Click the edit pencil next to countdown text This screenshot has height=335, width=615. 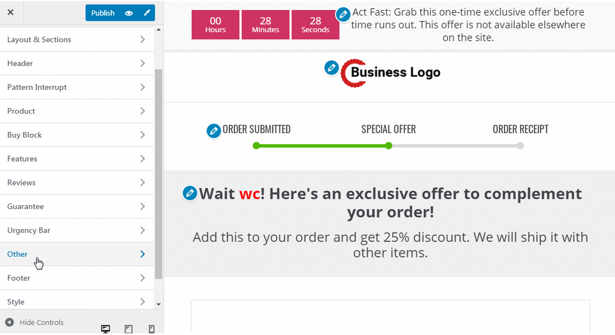pyautogui.click(x=343, y=15)
